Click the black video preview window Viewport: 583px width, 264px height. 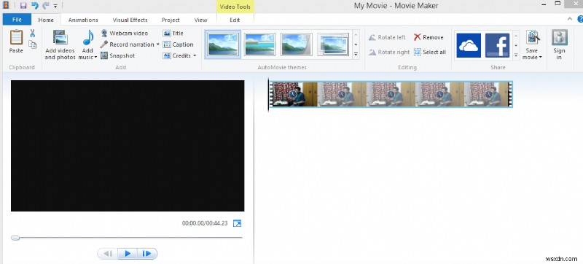[x=128, y=146]
